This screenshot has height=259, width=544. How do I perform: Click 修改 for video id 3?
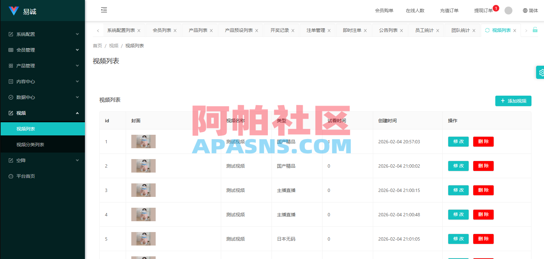pyautogui.click(x=458, y=190)
